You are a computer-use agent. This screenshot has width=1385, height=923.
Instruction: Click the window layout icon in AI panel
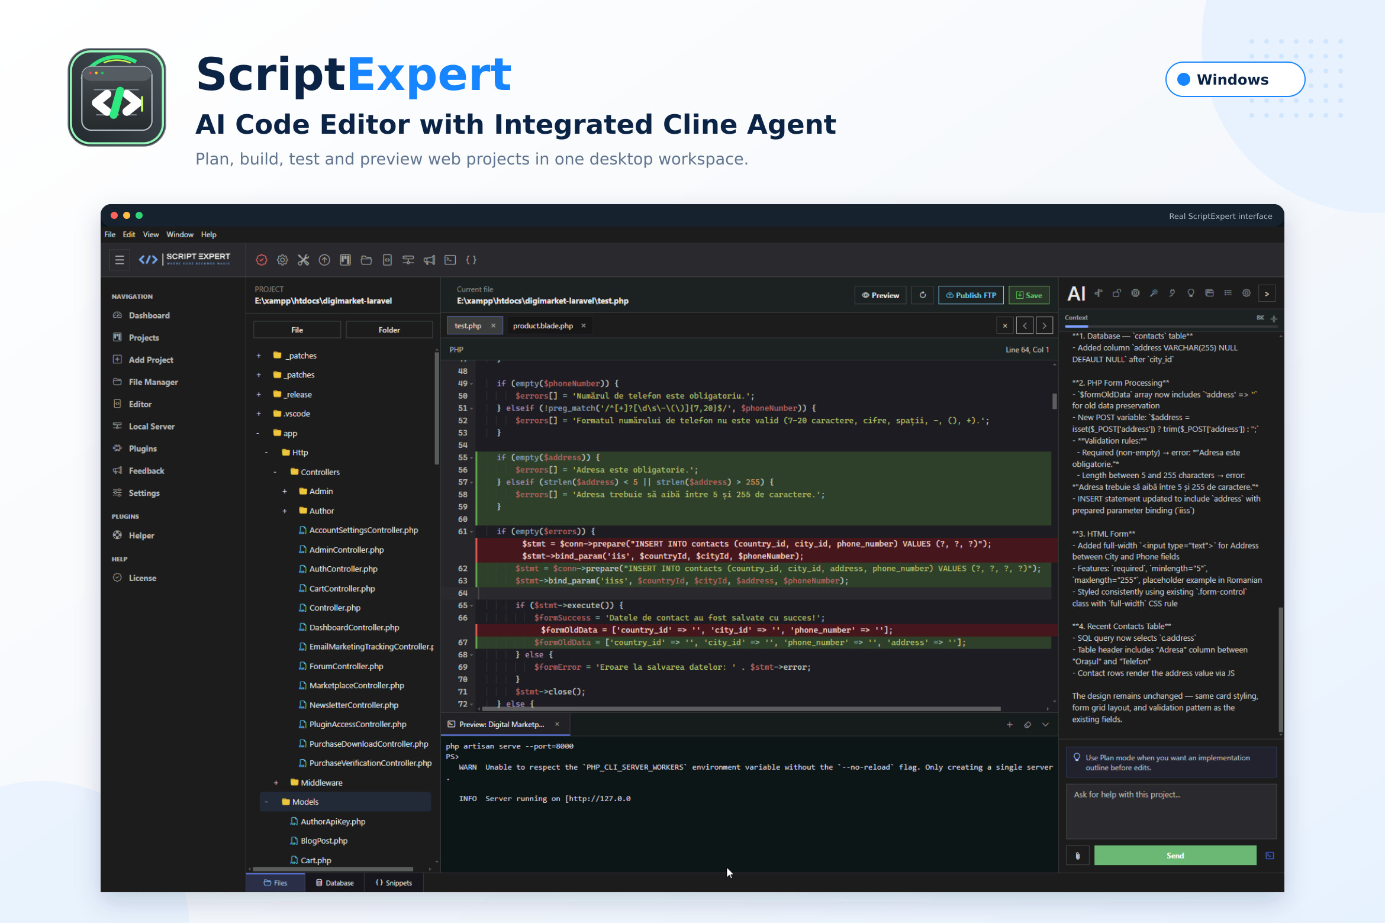pos(1209,293)
